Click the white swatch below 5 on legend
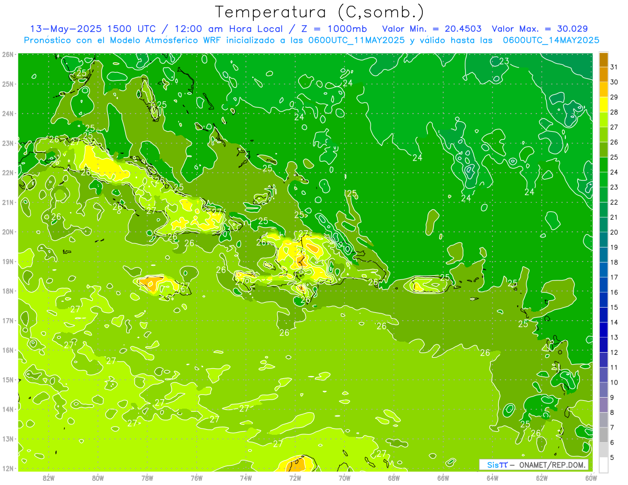Image resolution: width=628 pixels, height=485 pixels. (x=603, y=465)
